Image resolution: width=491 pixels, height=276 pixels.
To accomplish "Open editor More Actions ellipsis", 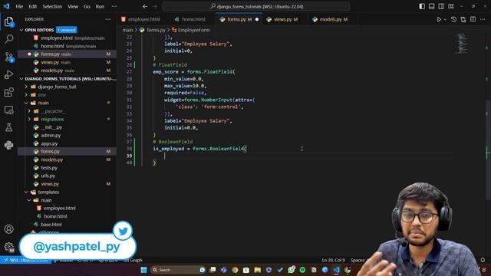I will point(483,19).
